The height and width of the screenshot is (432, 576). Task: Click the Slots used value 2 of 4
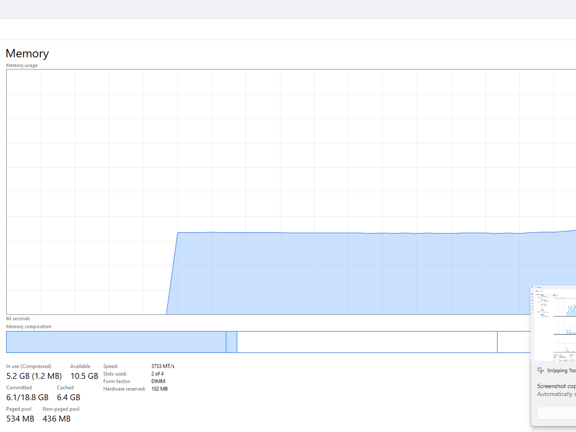coord(157,374)
